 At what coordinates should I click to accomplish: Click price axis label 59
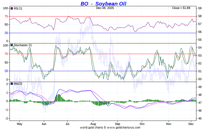coord(200,8)
